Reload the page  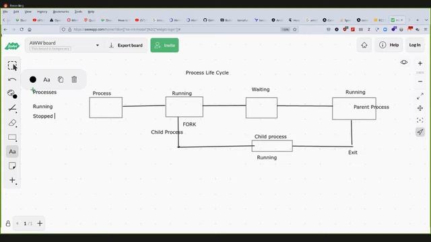(22, 30)
